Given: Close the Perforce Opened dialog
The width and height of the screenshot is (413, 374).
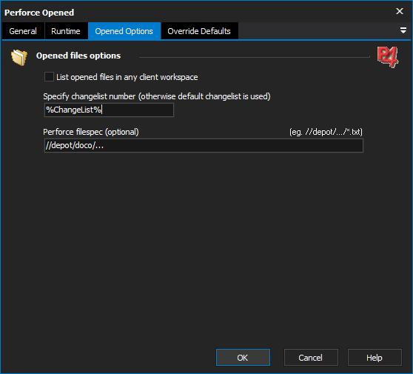Looking at the screenshot, I should pos(400,11).
